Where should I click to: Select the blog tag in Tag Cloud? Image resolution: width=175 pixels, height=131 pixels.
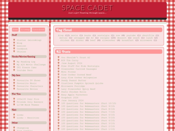tap(61, 36)
